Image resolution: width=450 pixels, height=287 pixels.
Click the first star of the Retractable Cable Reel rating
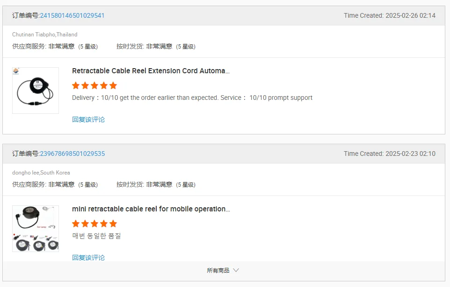coord(76,85)
